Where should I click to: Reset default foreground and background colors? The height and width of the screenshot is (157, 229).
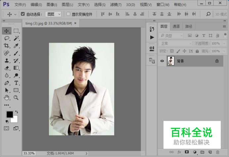(x=7, y=121)
